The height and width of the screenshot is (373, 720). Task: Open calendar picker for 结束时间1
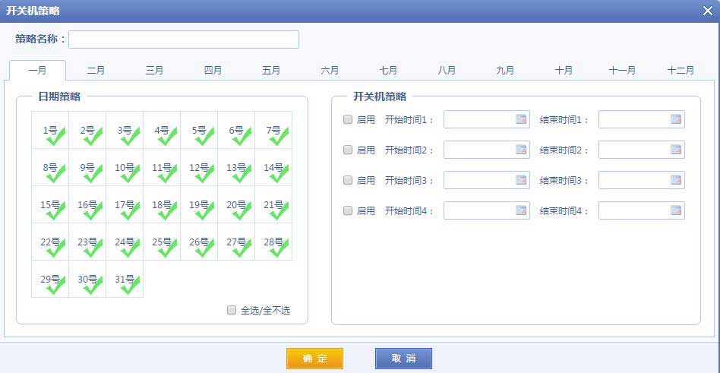pos(676,119)
